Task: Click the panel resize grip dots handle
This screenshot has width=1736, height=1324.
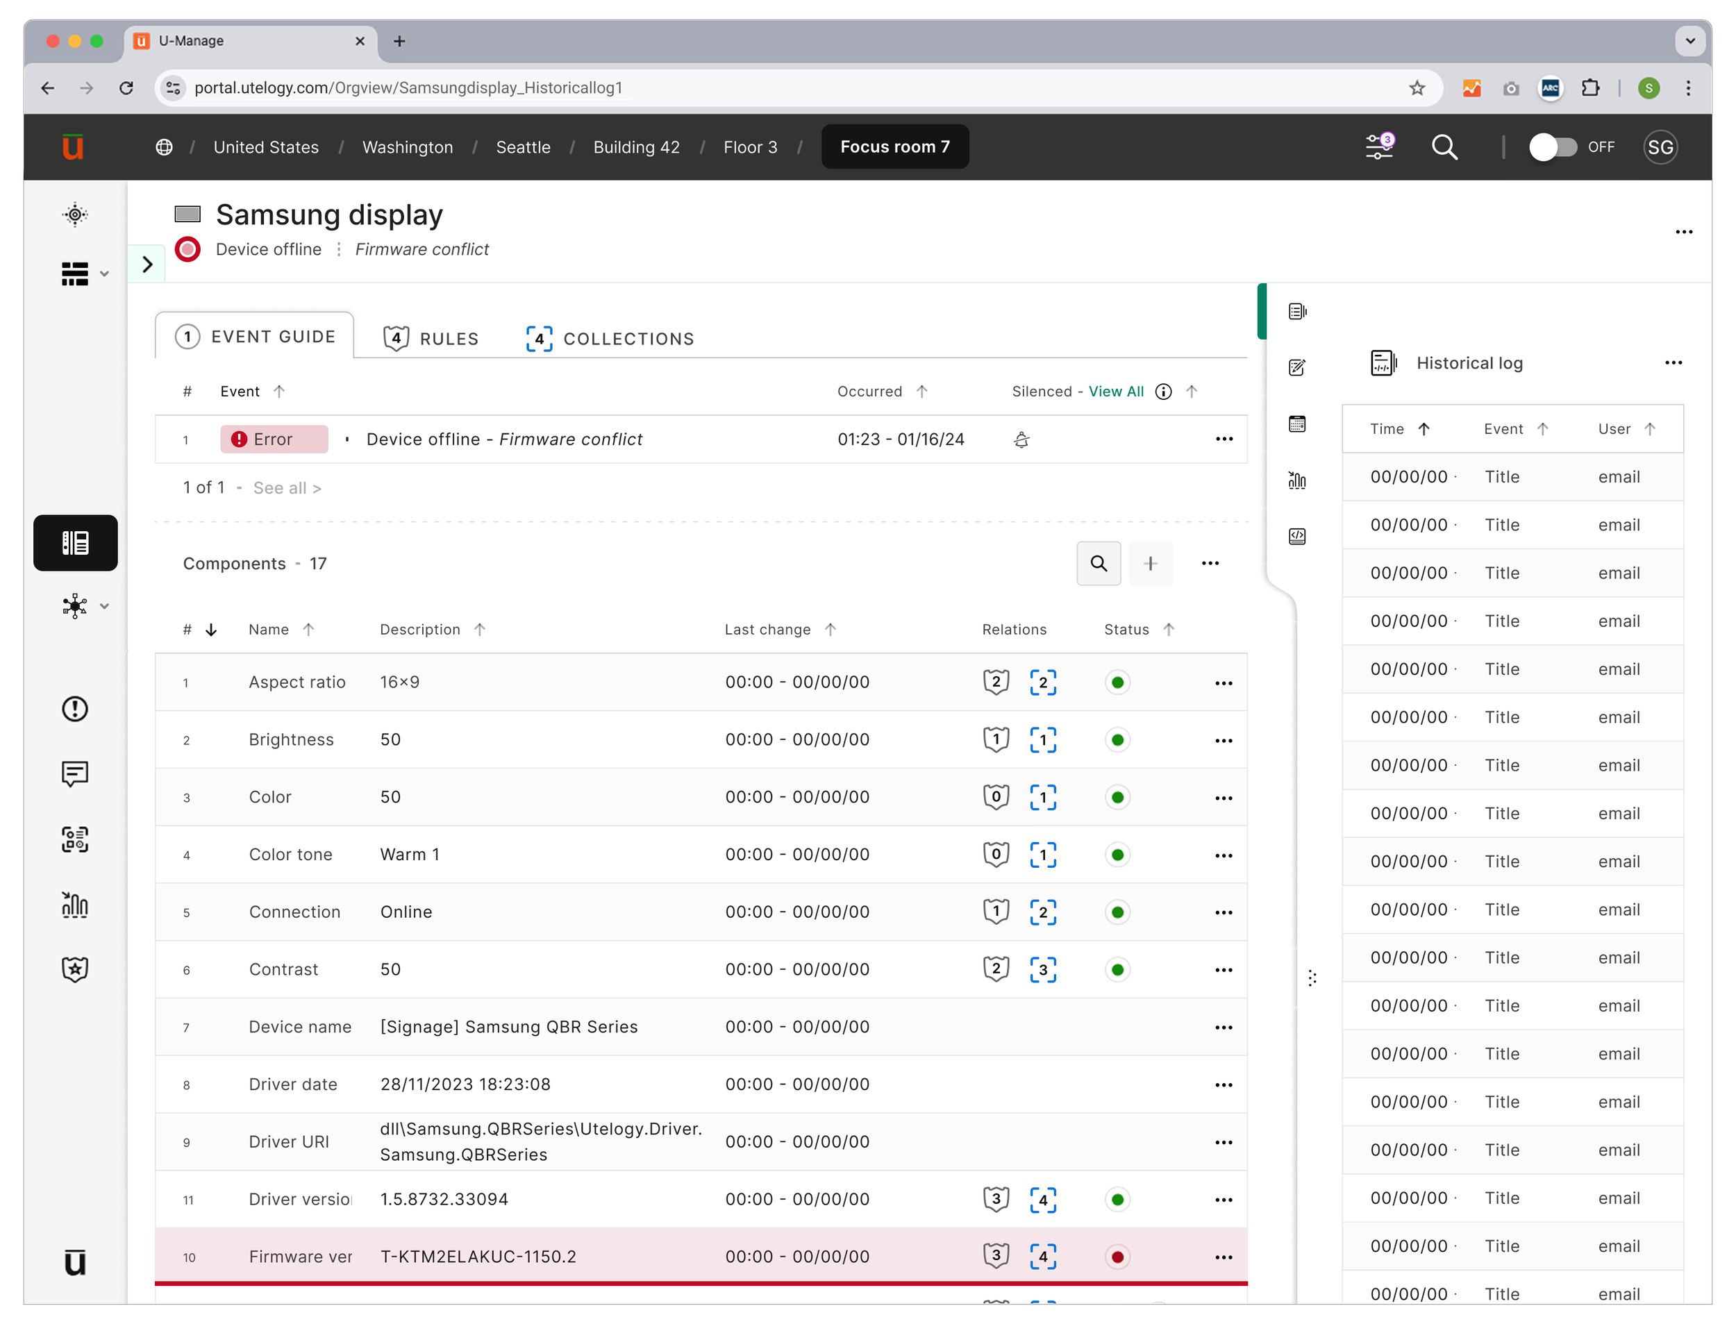Action: click(1312, 979)
